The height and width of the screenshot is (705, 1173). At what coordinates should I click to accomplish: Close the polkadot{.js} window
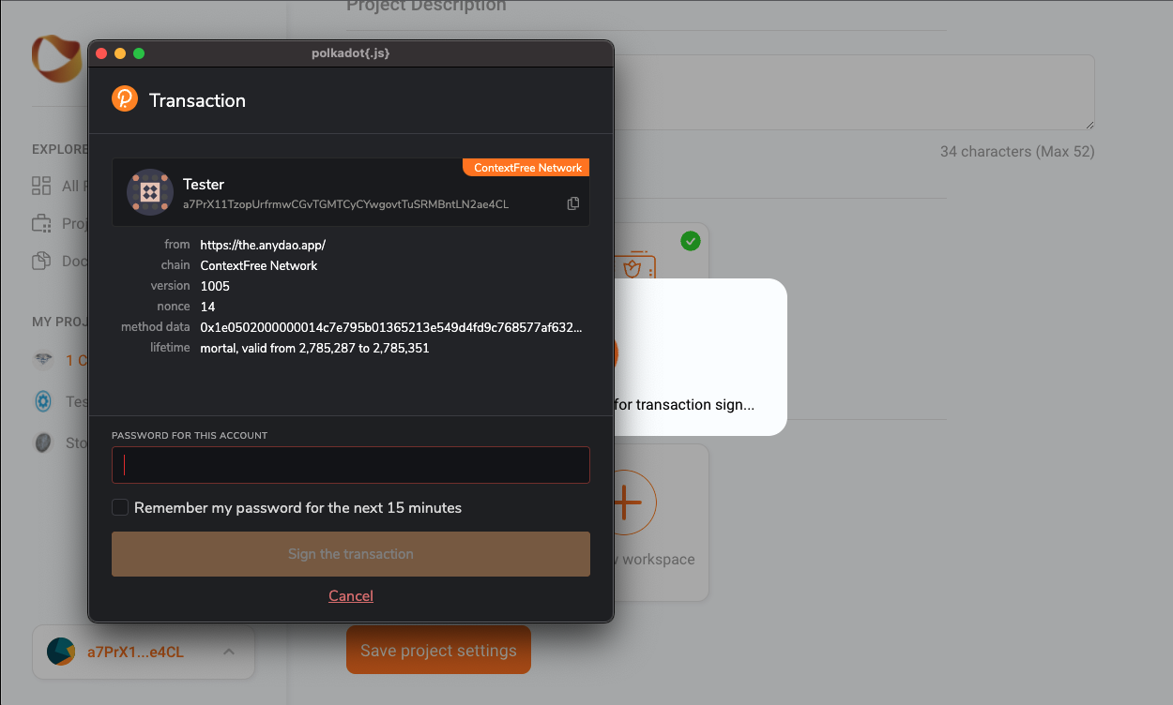pyautogui.click(x=101, y=53)
